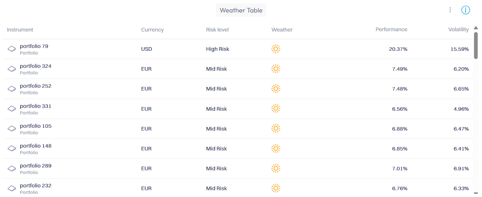This screenshot has width=482, height=197.
Task: Click the sunny weather icon for portfolio 324
Action: 276,69
